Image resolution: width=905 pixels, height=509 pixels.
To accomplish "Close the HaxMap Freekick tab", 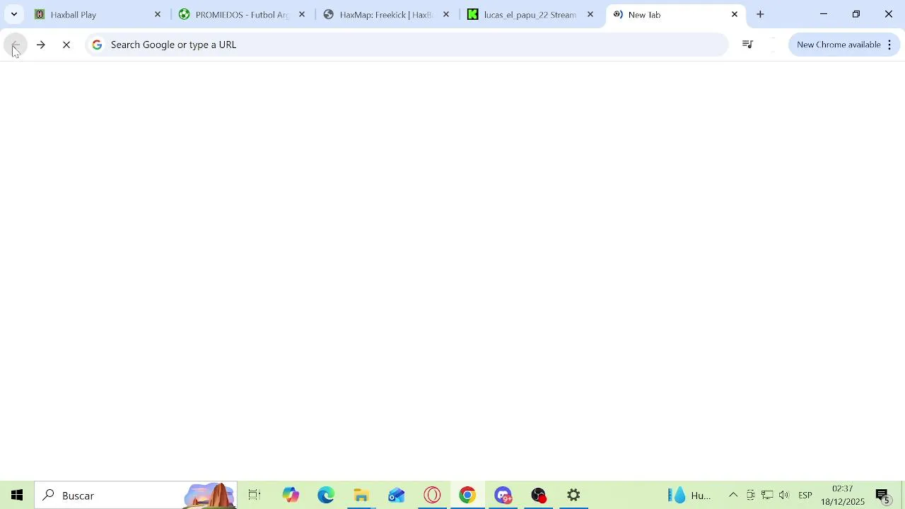I will click(446, 14).
